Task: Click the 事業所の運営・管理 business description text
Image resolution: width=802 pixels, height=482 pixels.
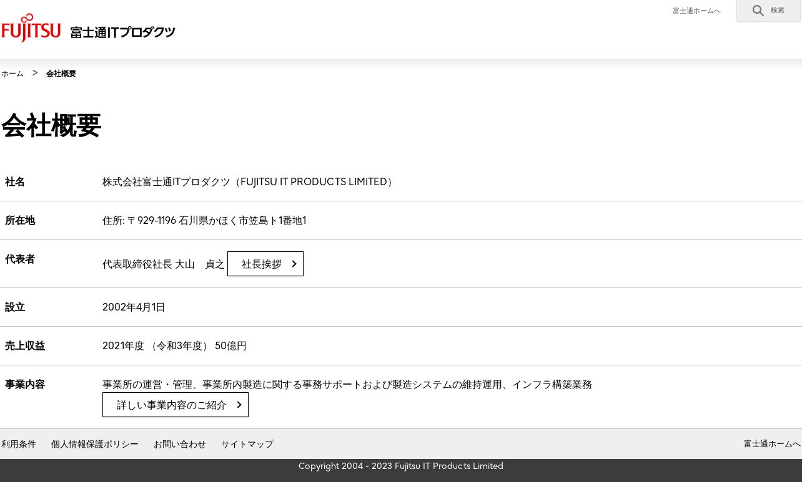Action: [x=347, y=385]
